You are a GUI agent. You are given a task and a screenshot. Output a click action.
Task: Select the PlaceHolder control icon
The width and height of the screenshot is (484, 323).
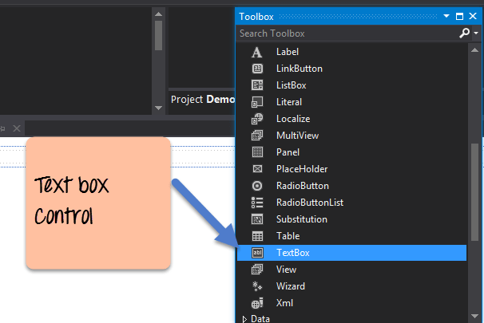click(257, 169)
